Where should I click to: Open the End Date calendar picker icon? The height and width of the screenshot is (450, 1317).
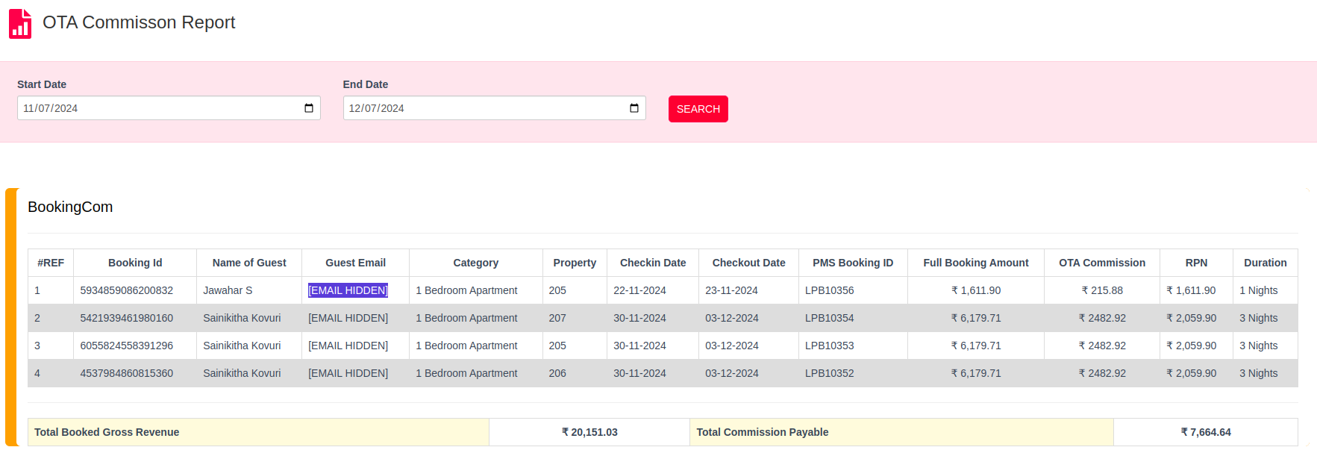pyautogui.click(x=634, y=108)
